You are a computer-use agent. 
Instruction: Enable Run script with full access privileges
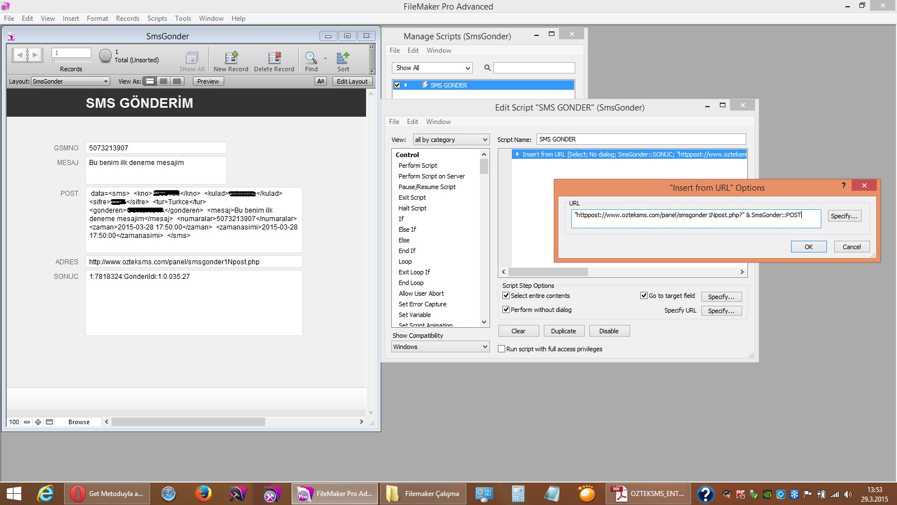[502, 349]
